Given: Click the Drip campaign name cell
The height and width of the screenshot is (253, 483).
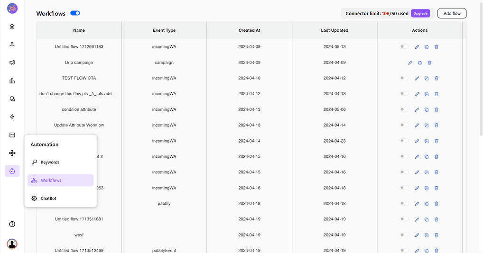Looking at the screenshot, I should pyautogui.click(x=79, y=63).
